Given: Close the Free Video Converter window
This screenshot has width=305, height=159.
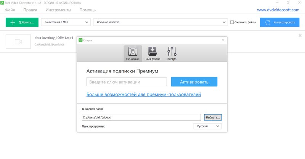Looking at the screenshot, I should coord(299,3).
